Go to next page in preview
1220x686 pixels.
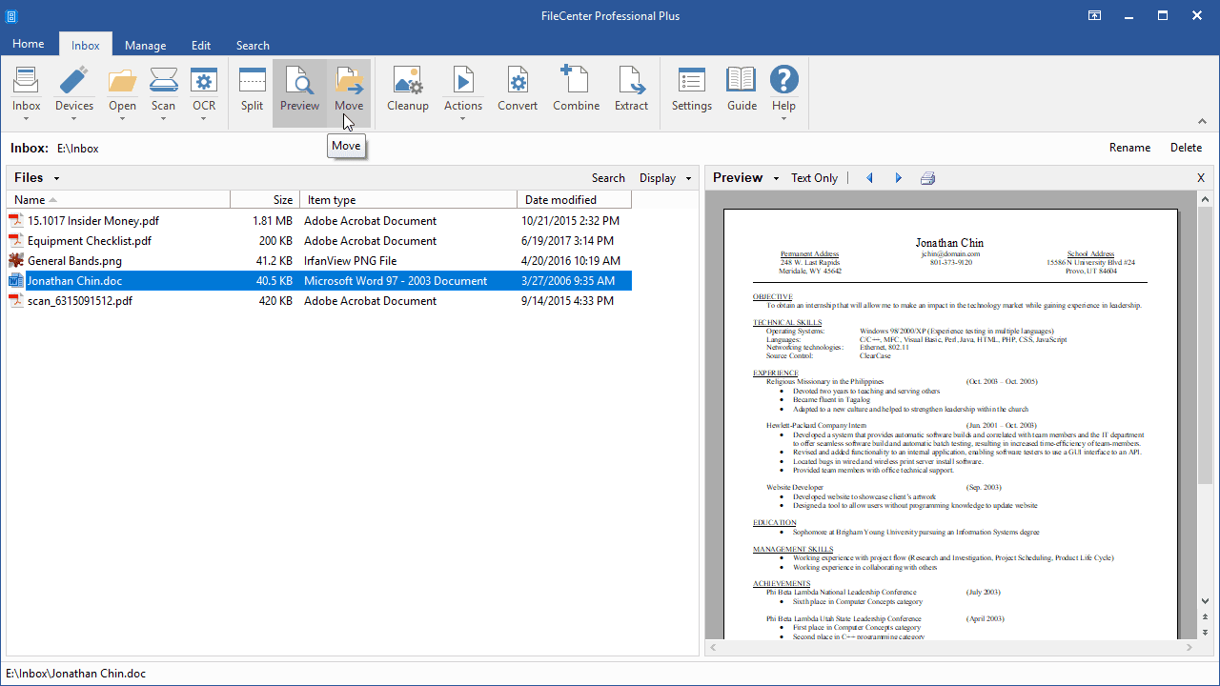click(x=898, y=178)
